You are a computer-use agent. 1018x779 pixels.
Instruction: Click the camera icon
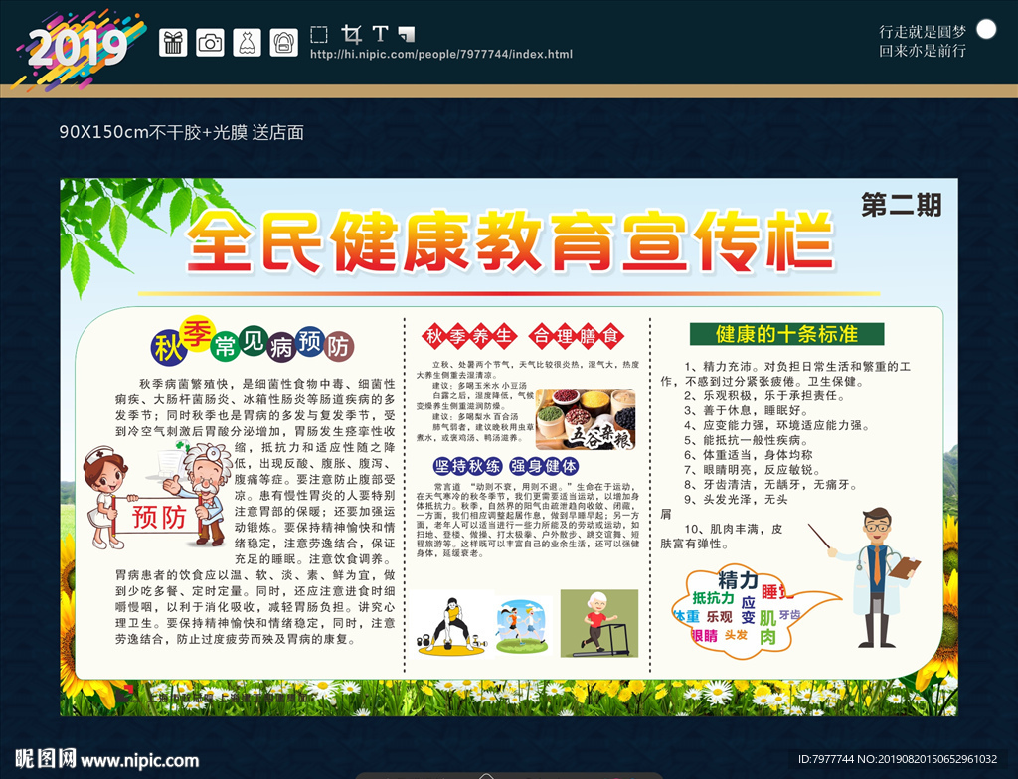click(210, 43)
